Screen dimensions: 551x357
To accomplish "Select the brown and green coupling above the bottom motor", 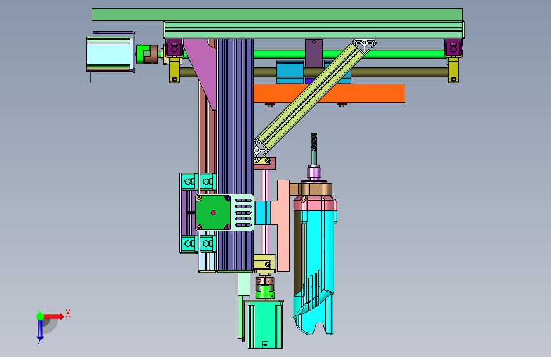I will click(x=265, y=287).
